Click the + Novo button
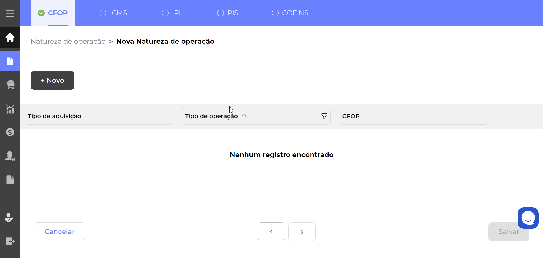The width and height of the screenshot is (543, 258). point(52,80)
